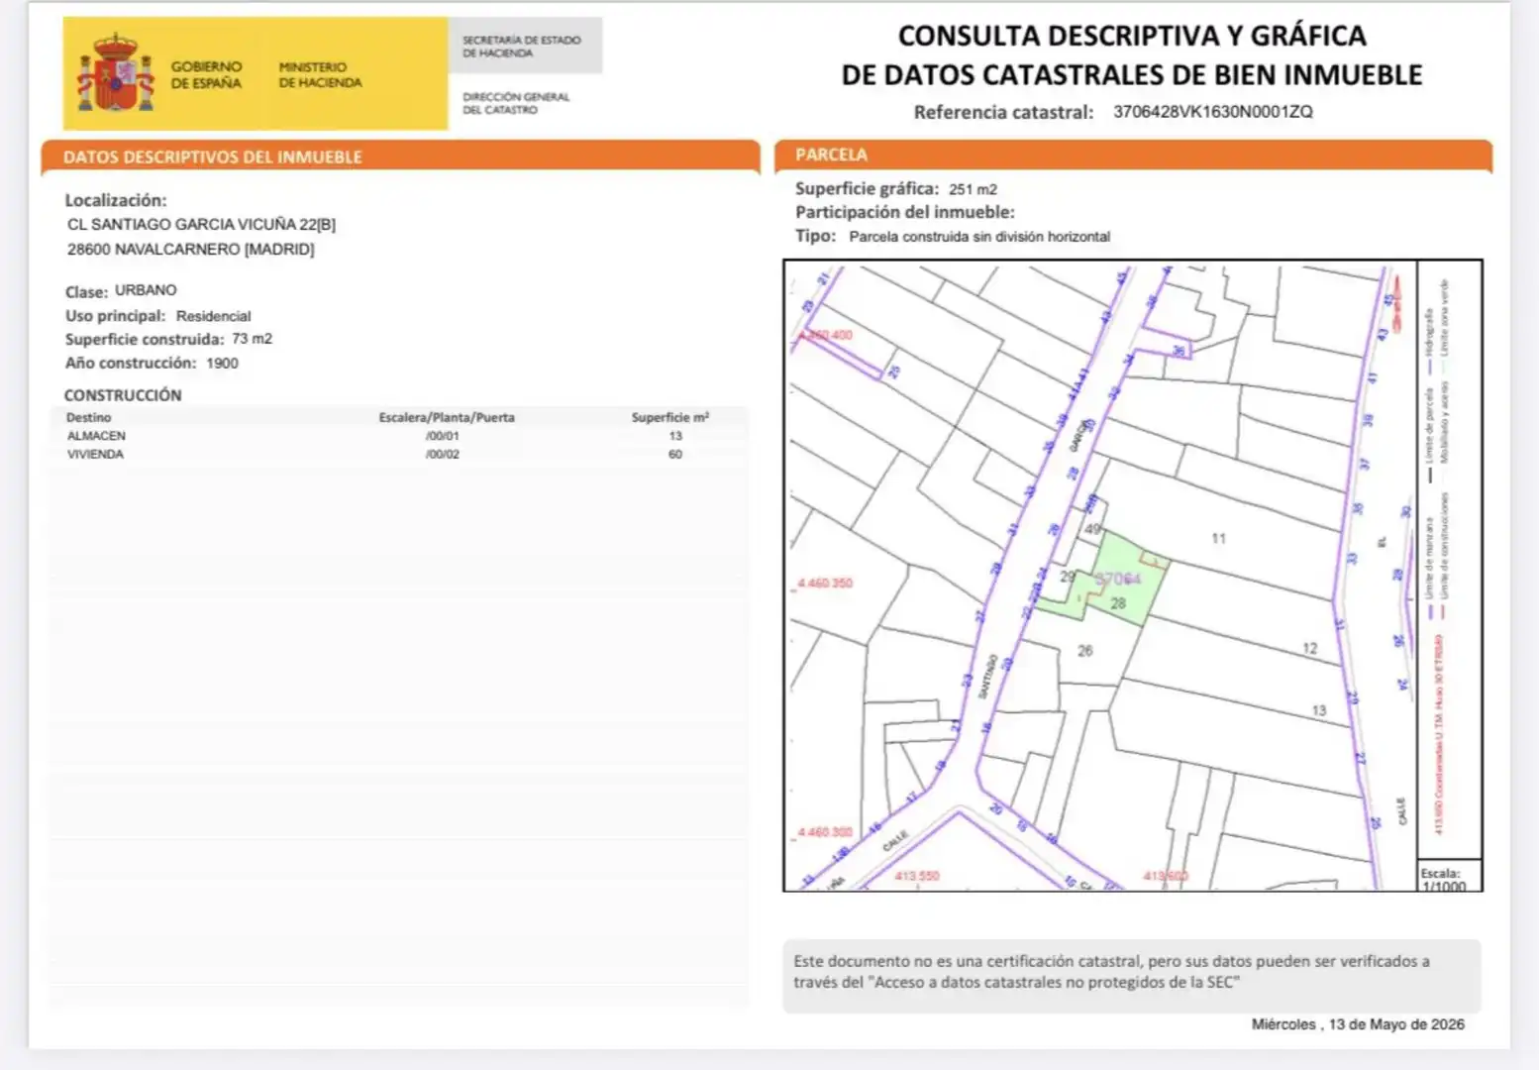
Task: Select parcel number 13 on the map
Action: [1318, 710]
